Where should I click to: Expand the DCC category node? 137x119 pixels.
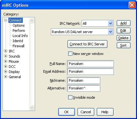(x=5, y=67)
